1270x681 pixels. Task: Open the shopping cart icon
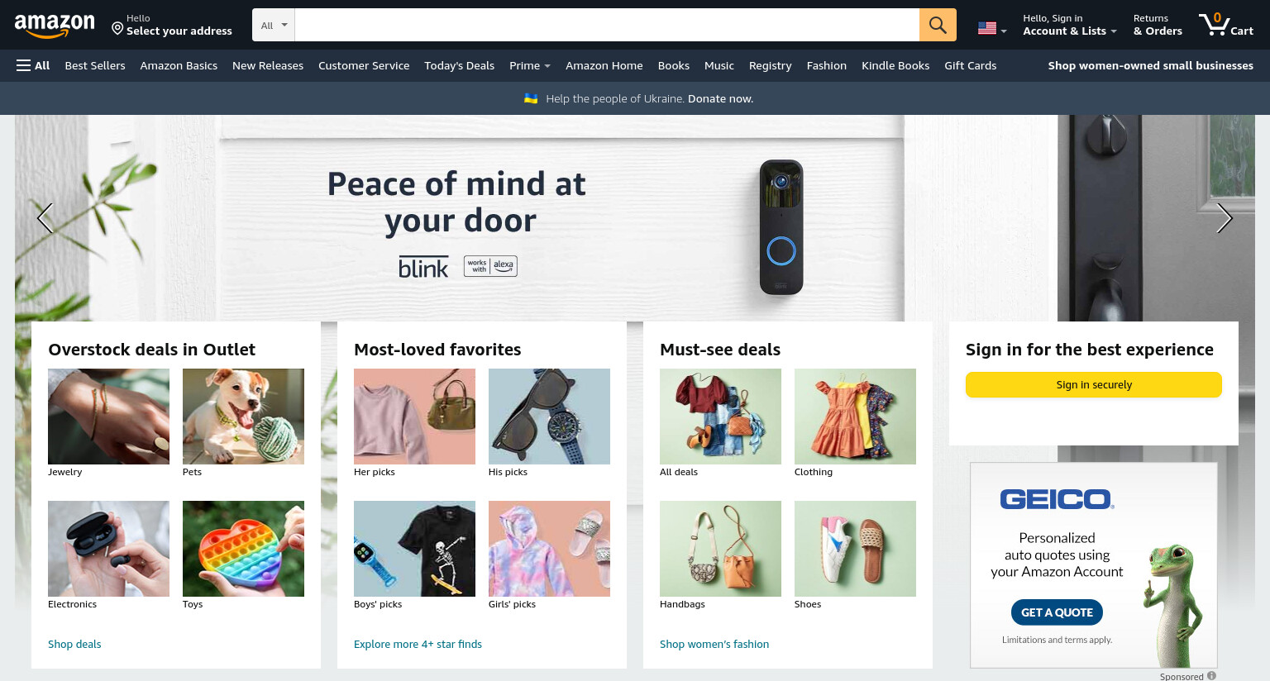pyautogui.click(x=1225, y=25)
